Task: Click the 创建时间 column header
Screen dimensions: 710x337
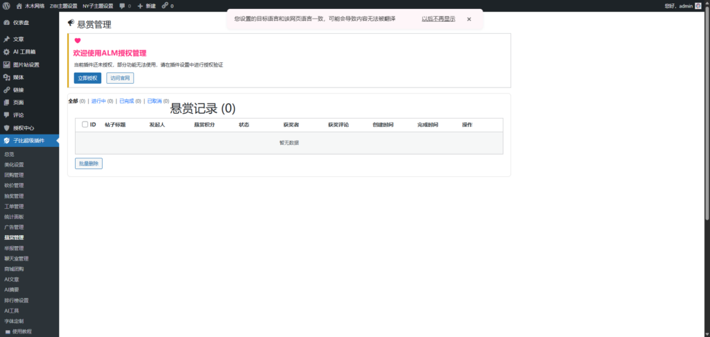Action: (383, 125)
